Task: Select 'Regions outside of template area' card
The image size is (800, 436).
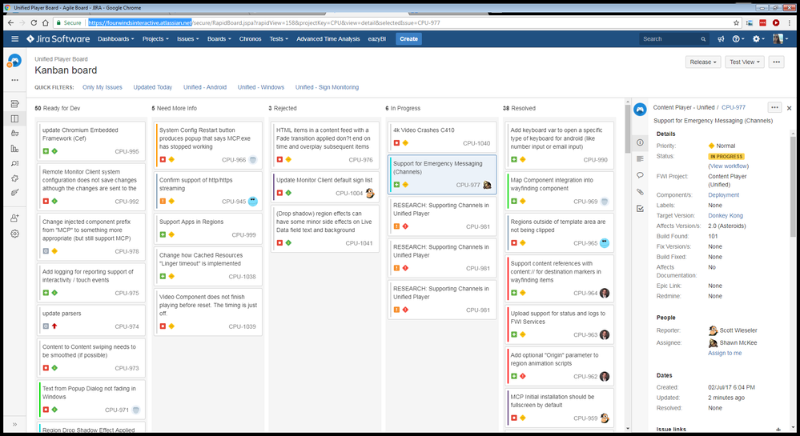Action: pos(559,232)
